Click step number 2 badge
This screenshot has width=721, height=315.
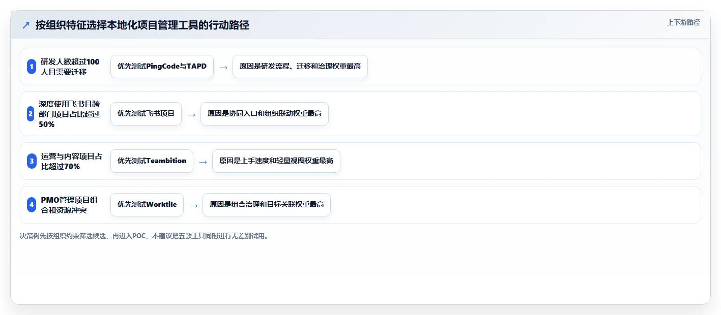point(31,114)
